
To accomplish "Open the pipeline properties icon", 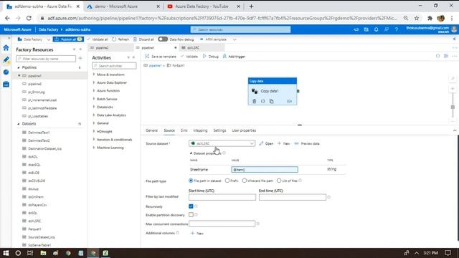I will pyautogui.click(x=446, y=56).
